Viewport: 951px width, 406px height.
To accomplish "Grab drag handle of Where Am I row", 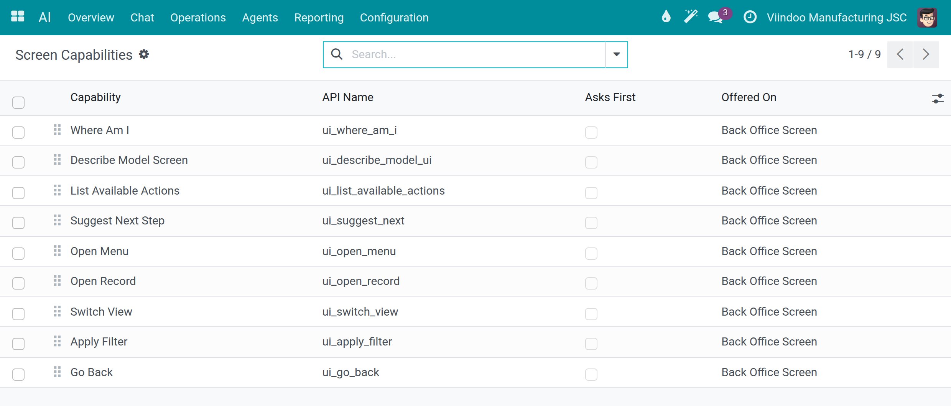I will [57, 130].
